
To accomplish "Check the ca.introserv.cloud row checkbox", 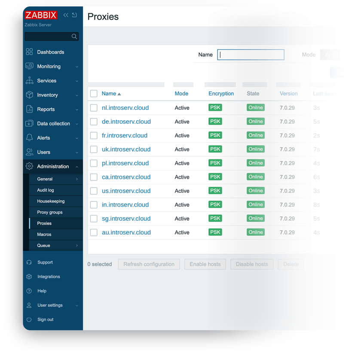I will point(94,177).
